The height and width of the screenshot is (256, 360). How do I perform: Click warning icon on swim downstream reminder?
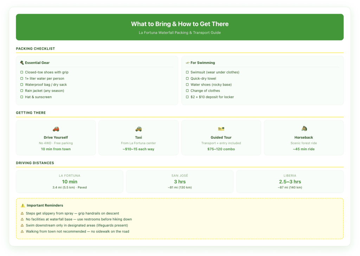[22, 225]
